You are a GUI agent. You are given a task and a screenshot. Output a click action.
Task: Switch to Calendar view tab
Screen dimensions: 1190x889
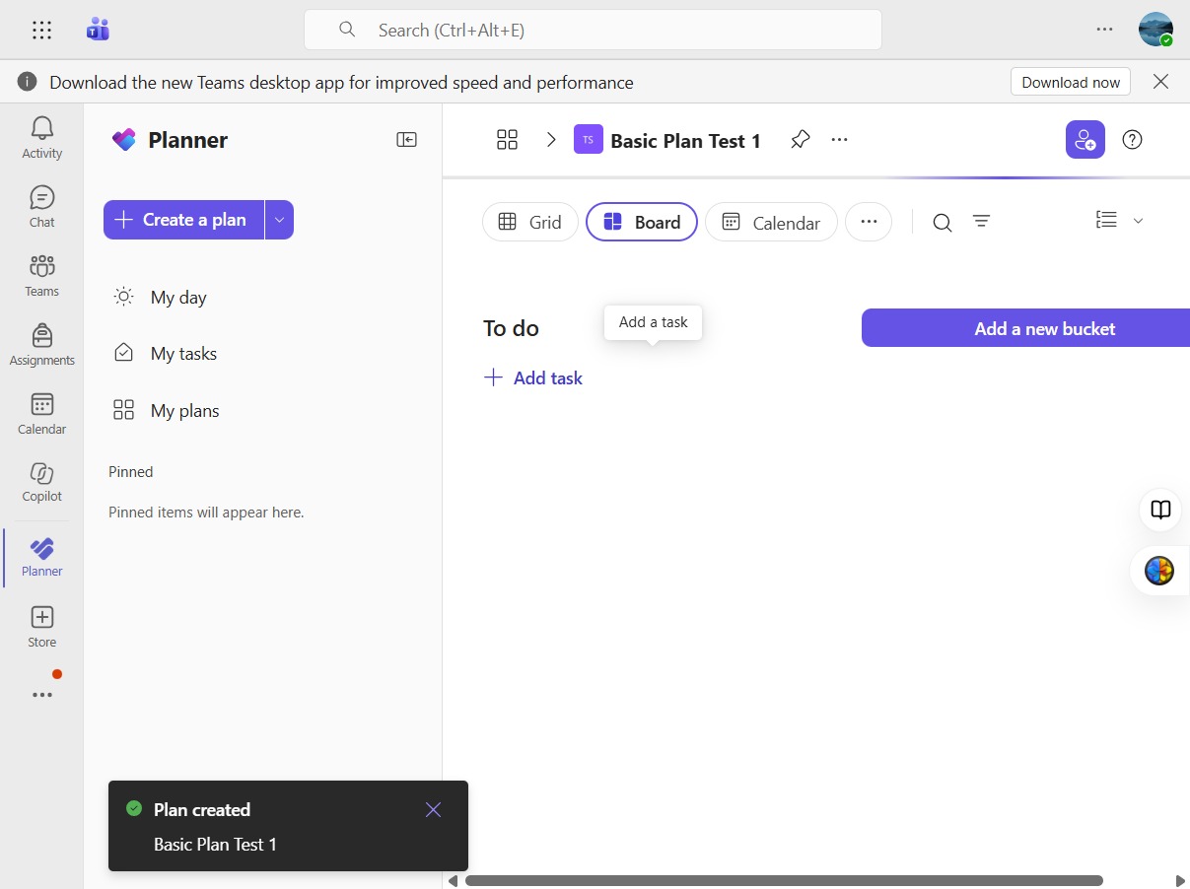(x=771, y=222)
